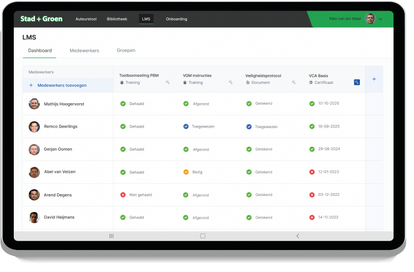This screenshot has width=414, height=272.
Task: Click the VGM instructies column header
Action: pyautogui.click(x=197, y=76)
